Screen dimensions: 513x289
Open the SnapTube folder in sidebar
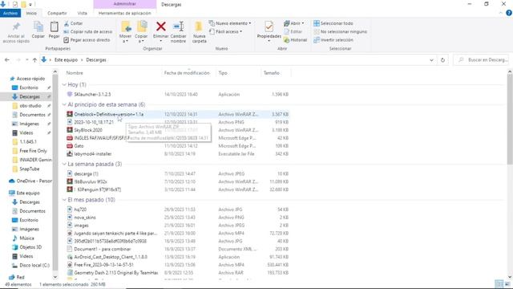[x=29, y=169]
